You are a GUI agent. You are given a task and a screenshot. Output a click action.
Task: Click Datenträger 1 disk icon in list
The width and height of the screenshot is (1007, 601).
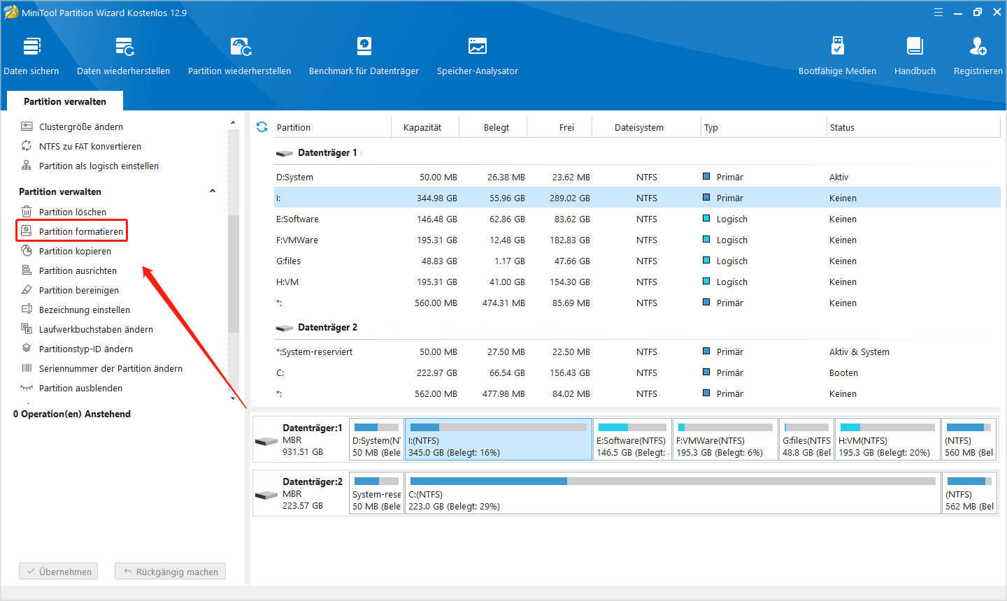pyautogui.click(x=284, y=153)
